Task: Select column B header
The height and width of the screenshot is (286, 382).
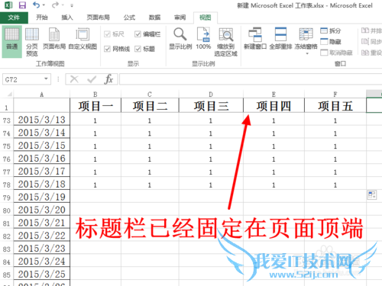Action: tap(95, 95)
